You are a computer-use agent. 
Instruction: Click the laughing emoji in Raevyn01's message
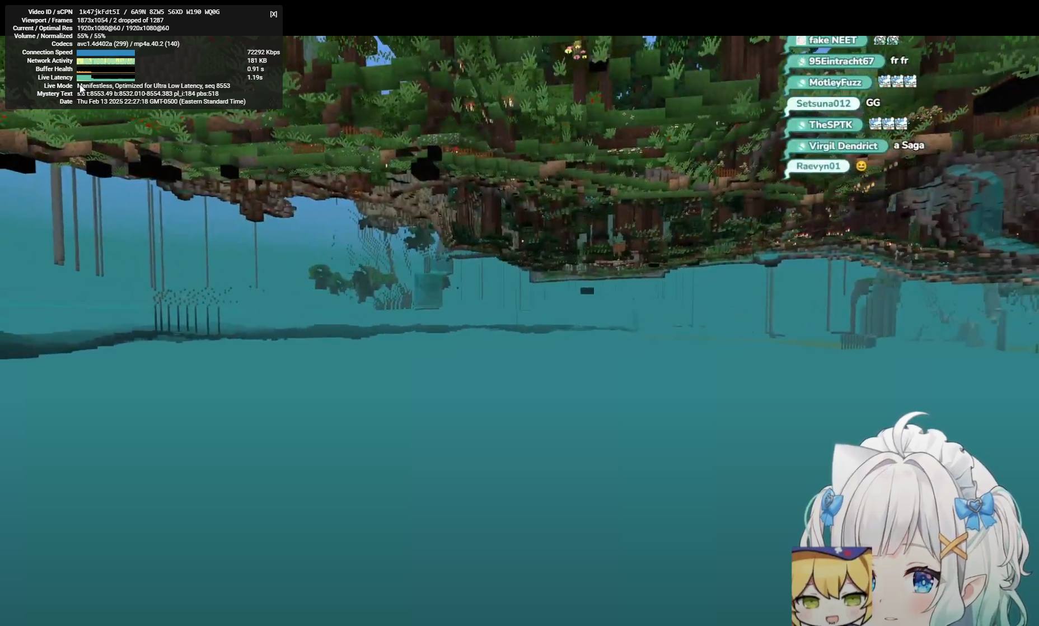click(861, 166)
